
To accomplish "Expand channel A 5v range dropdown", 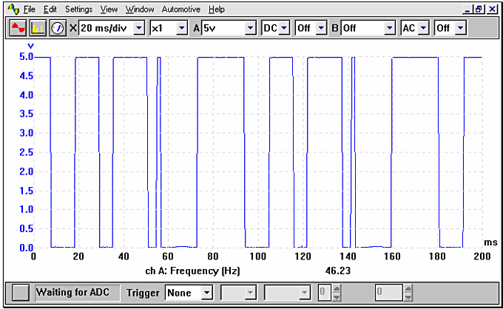I will pyautogui.click(x=250, y=28).
